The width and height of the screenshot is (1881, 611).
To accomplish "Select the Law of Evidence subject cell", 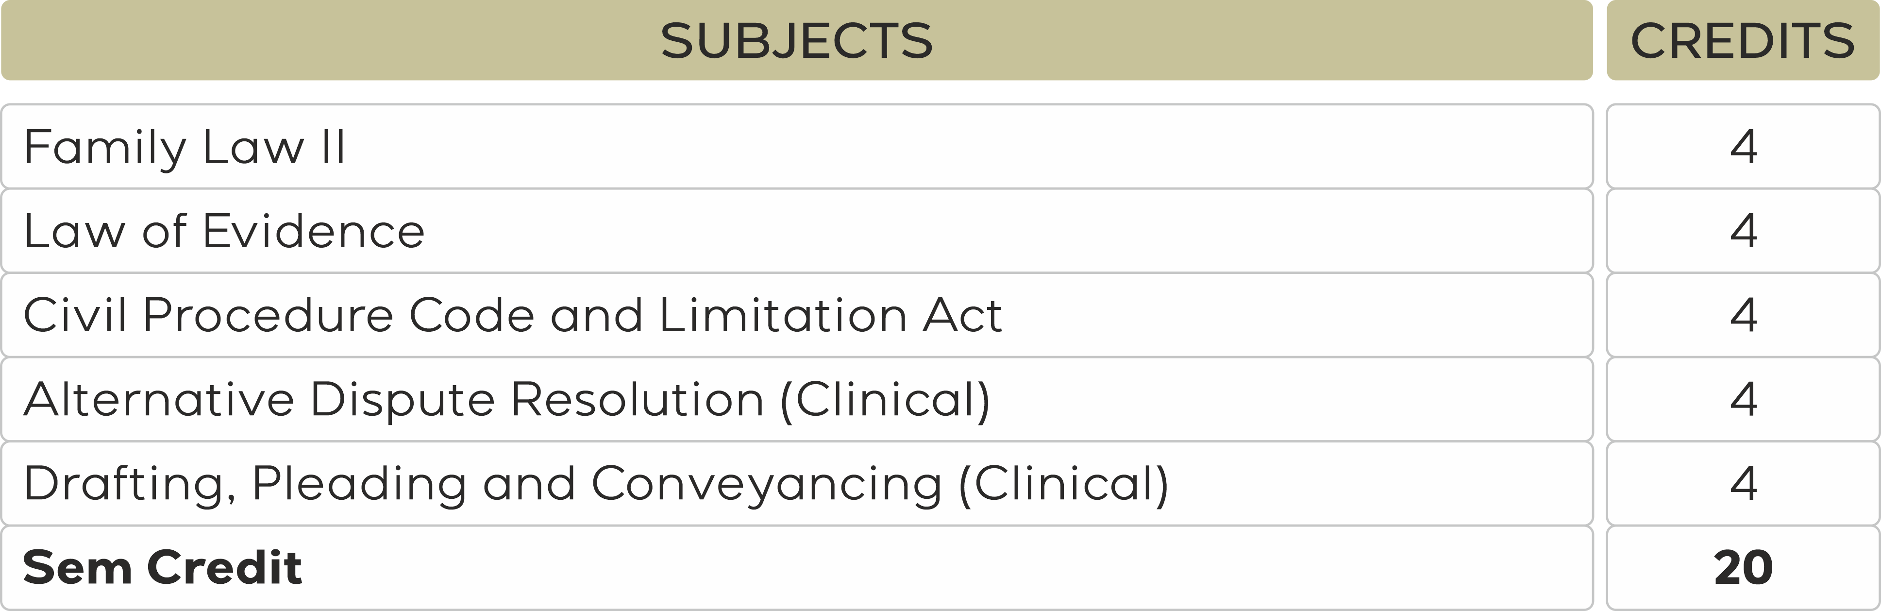I will 223,231.
